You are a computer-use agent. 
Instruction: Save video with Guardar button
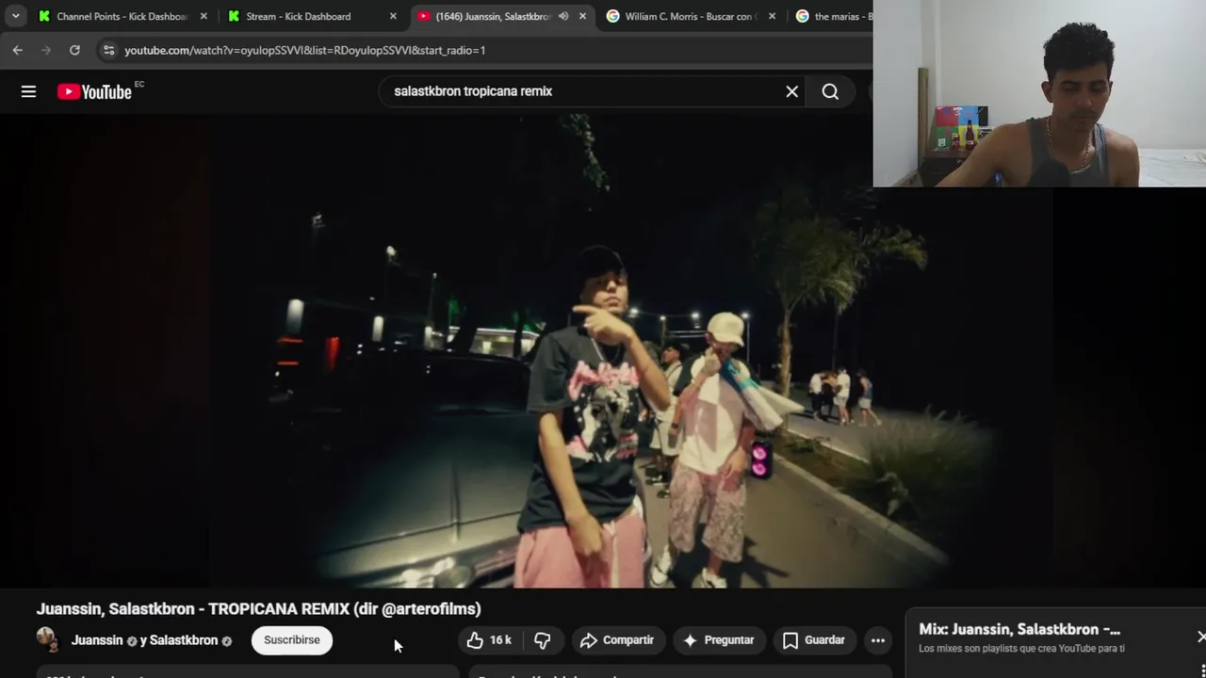pos(814,640)
